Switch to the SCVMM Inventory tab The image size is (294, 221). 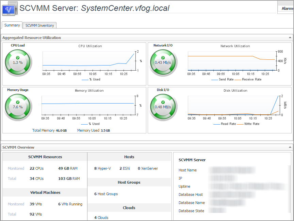point(40,25)
